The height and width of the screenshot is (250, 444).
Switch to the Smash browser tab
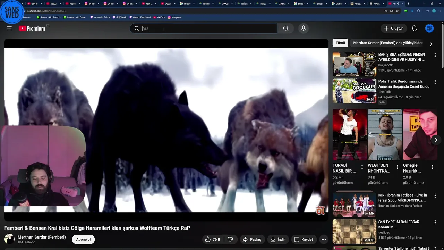pos(319,3)
